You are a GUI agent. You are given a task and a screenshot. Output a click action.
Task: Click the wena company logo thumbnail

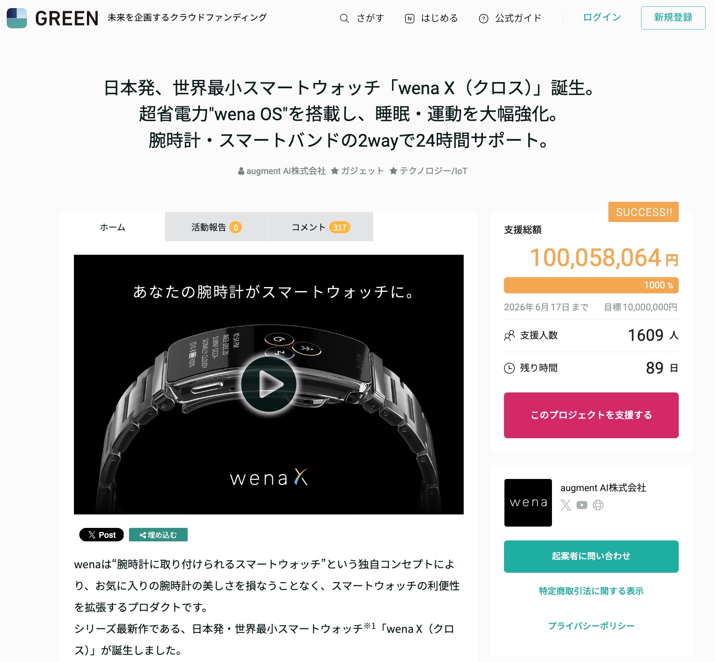pyautogui.click(x=528, y=503)
